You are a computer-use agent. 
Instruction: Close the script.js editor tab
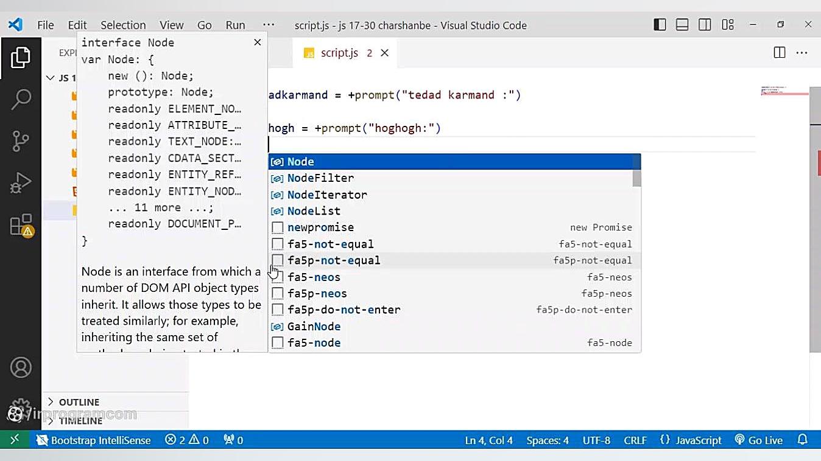point(385,53)
